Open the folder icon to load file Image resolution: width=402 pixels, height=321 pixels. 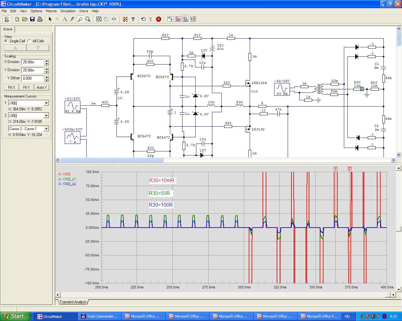tap(25, 19)
